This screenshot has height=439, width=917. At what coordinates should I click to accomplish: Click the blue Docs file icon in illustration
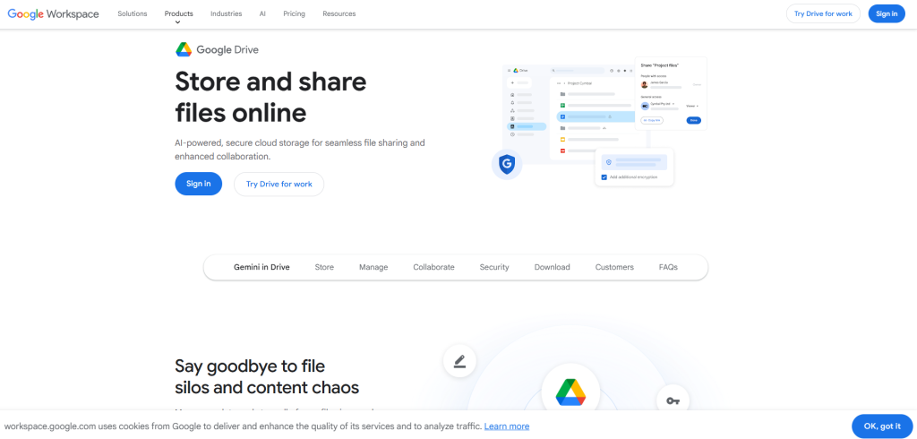point(562,117)
